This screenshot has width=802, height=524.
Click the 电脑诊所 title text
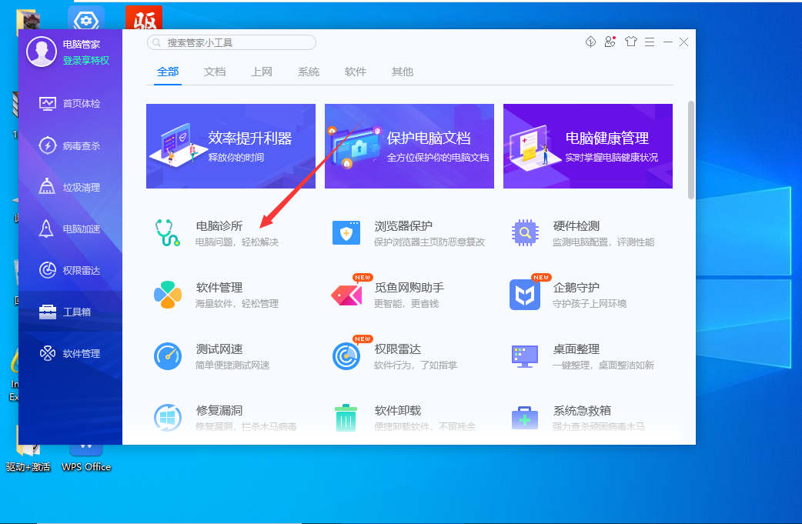tap(219, 226)
